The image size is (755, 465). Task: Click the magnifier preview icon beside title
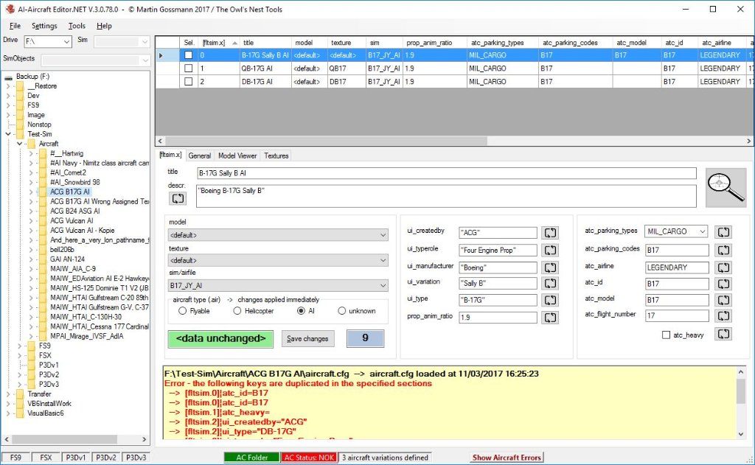726,187
